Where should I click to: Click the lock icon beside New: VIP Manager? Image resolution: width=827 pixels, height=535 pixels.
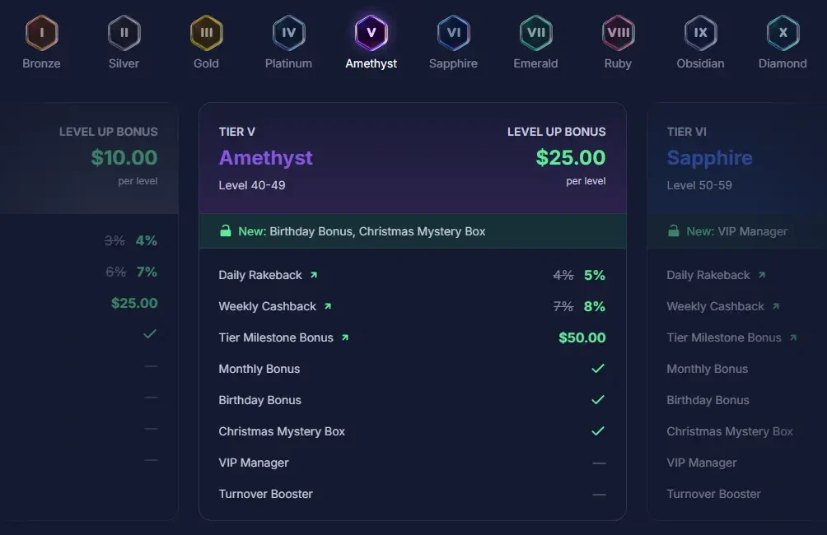click(x=674, y=230)
